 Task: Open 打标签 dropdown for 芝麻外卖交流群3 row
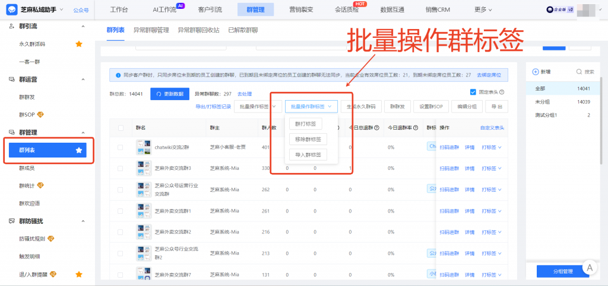[x=492, y=169]
